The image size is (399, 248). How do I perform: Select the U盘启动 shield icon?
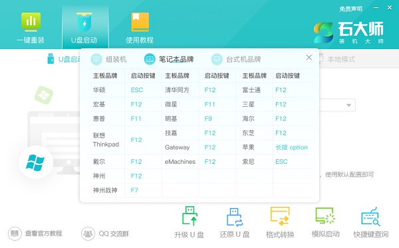(84, 23)
